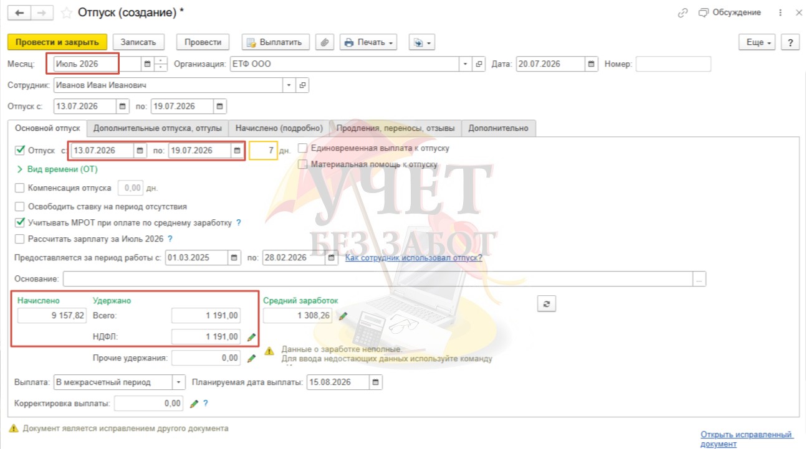Edit НДФЛ with the green pencil
Screen dimensions: 806x449
251,337
